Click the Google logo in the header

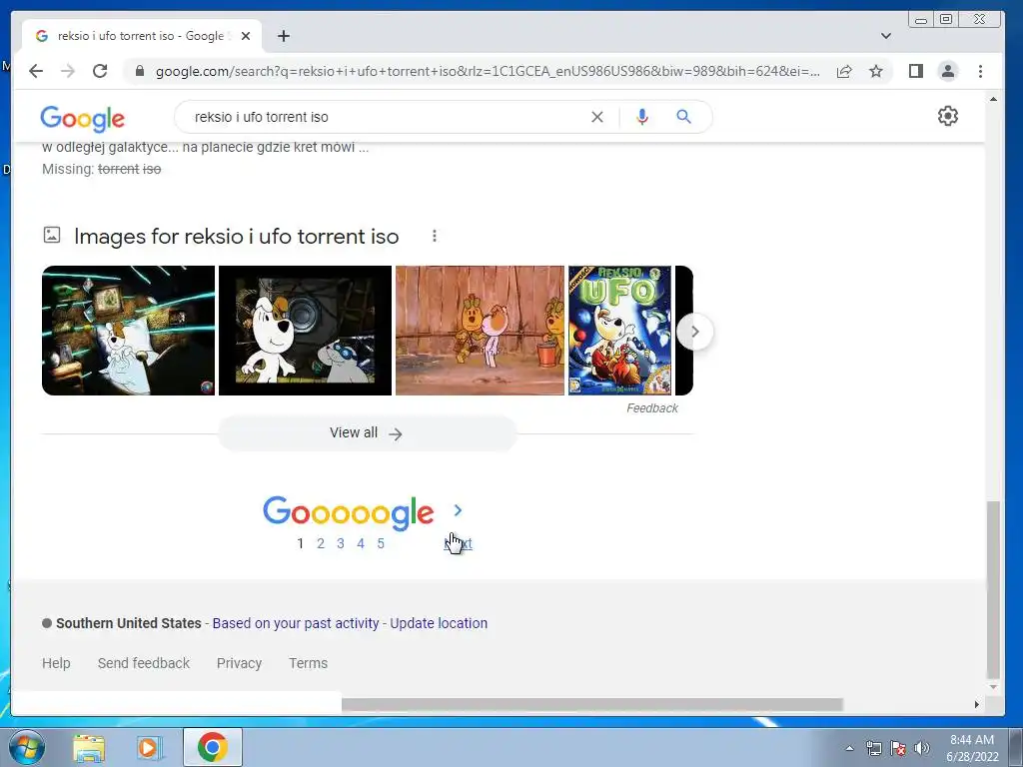82,118
